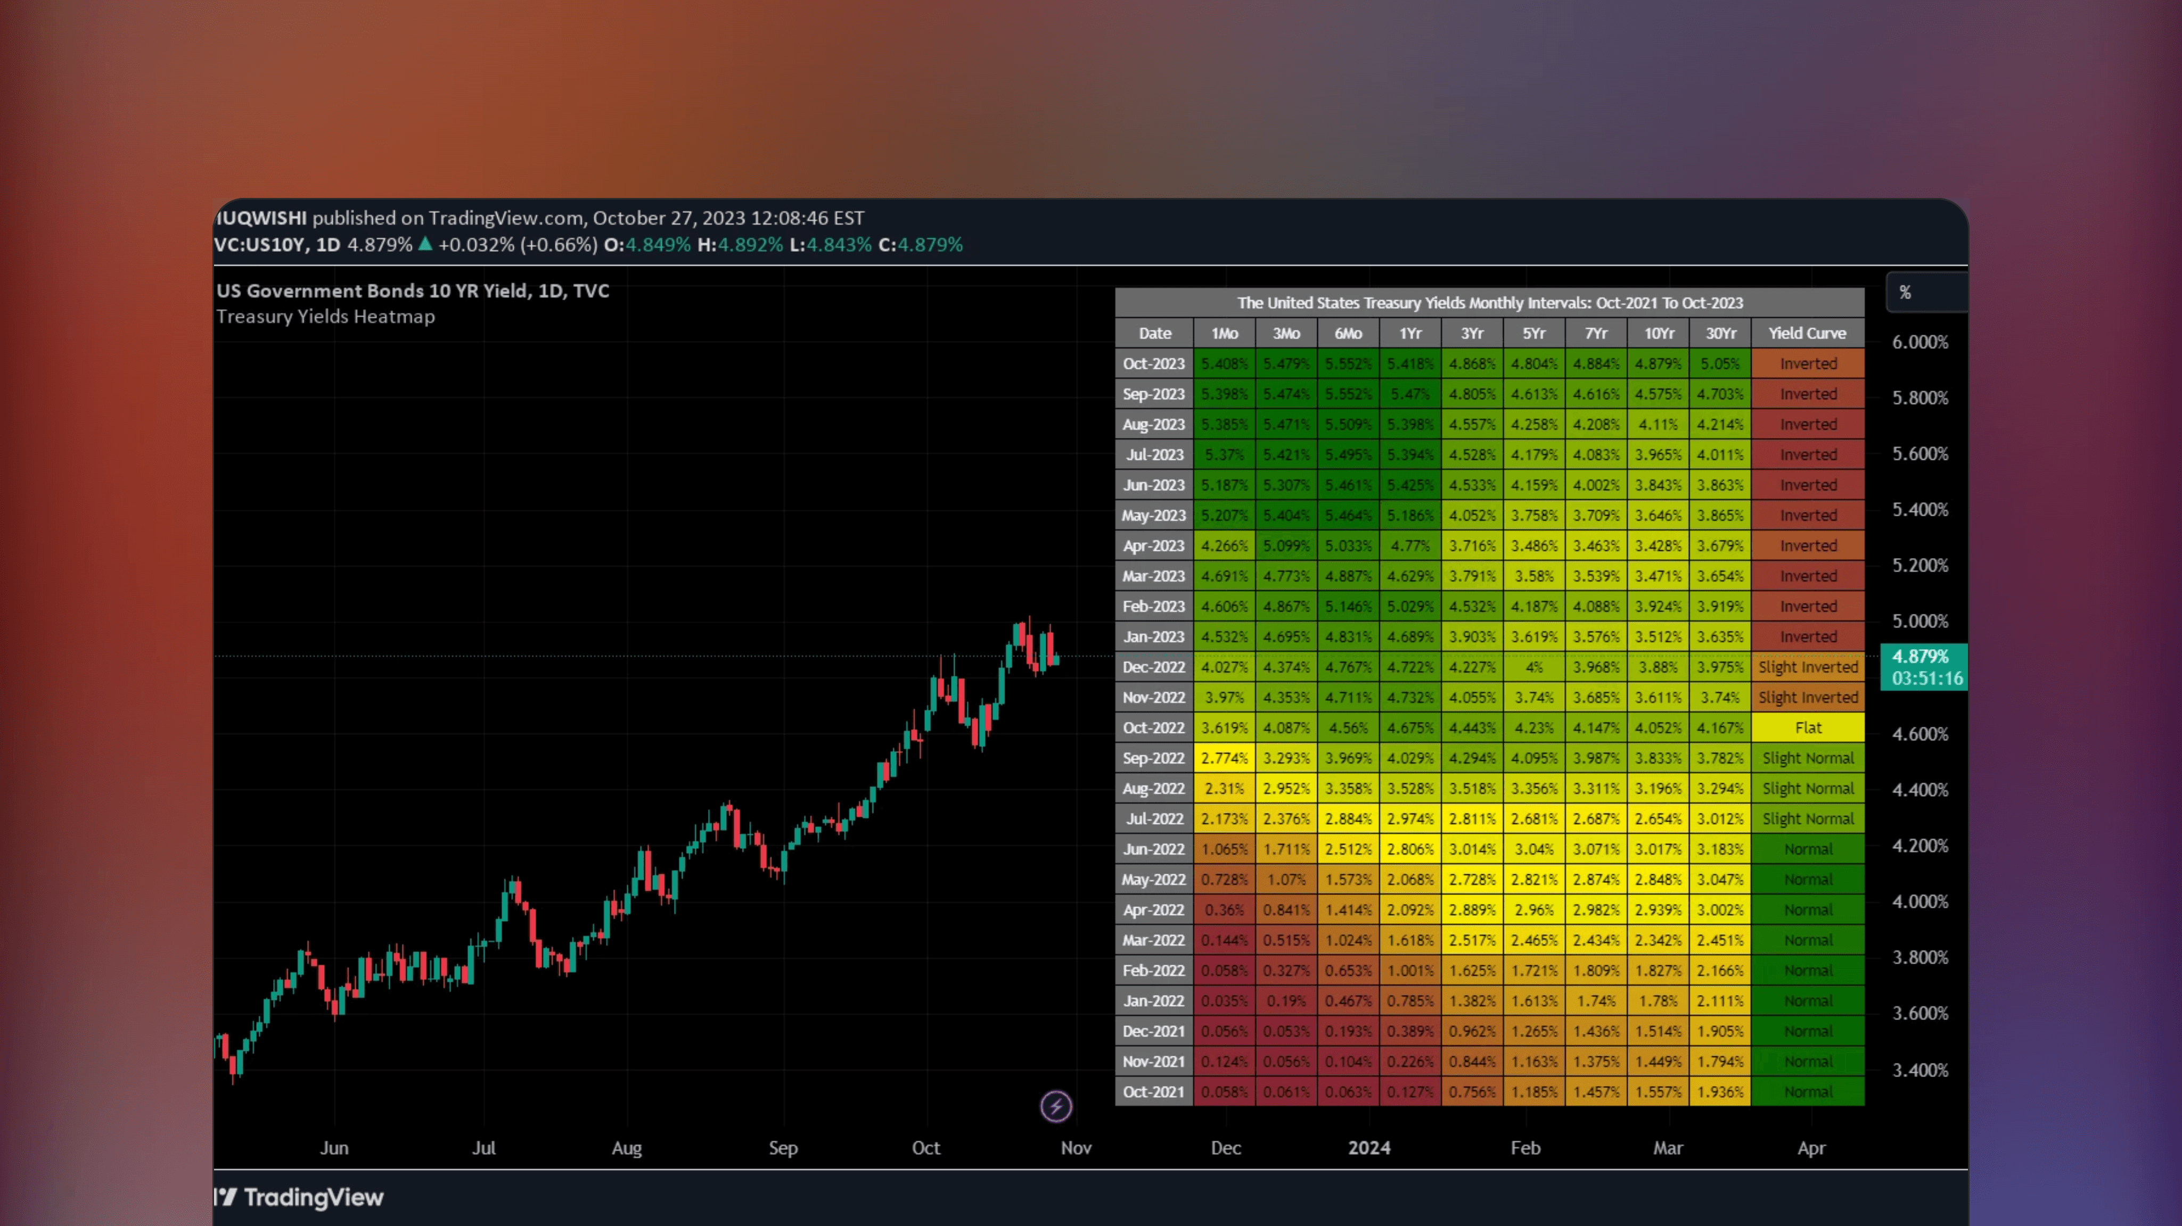The width and height of the screenshot is (2182, 1226).
Task: Select Slight Inverted in the Dec-2022 row
Action: pos(1808,666)
